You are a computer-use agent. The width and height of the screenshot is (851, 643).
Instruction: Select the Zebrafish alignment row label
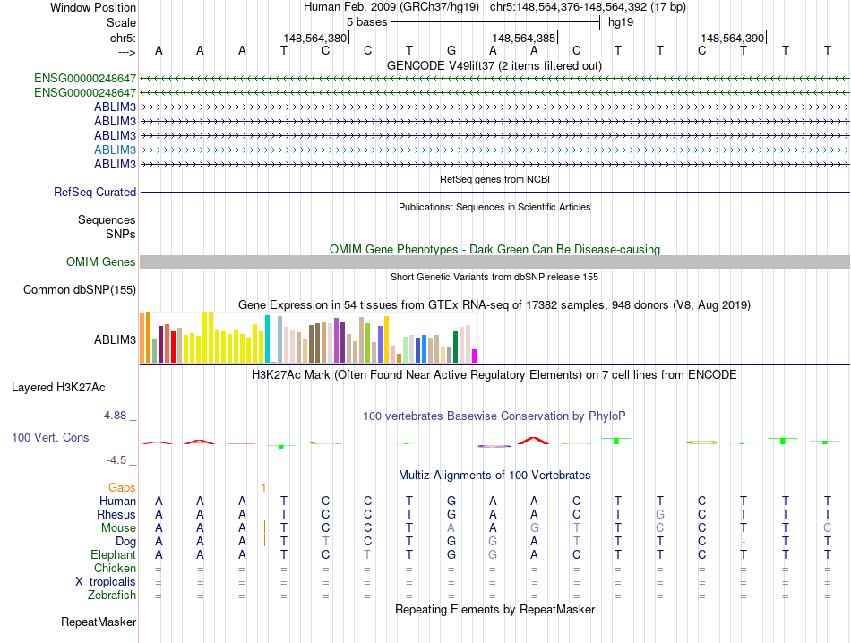[x=112, y=596]
